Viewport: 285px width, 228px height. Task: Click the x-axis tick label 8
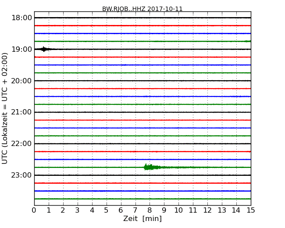tap(150, 210)
